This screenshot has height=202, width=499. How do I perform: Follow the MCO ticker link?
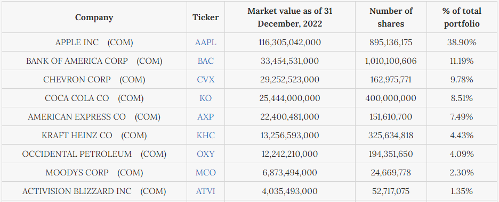pos(206,173)
